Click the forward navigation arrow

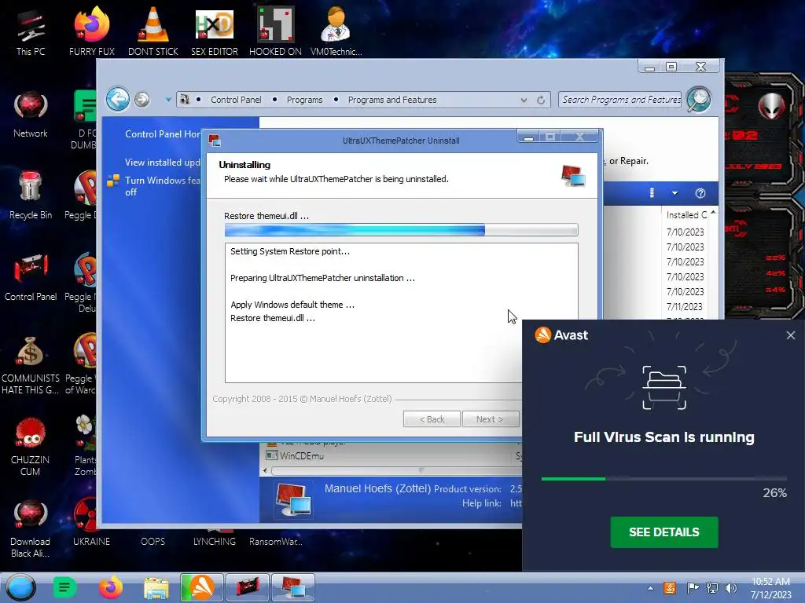pyautogui.click(x=142, y=100)
